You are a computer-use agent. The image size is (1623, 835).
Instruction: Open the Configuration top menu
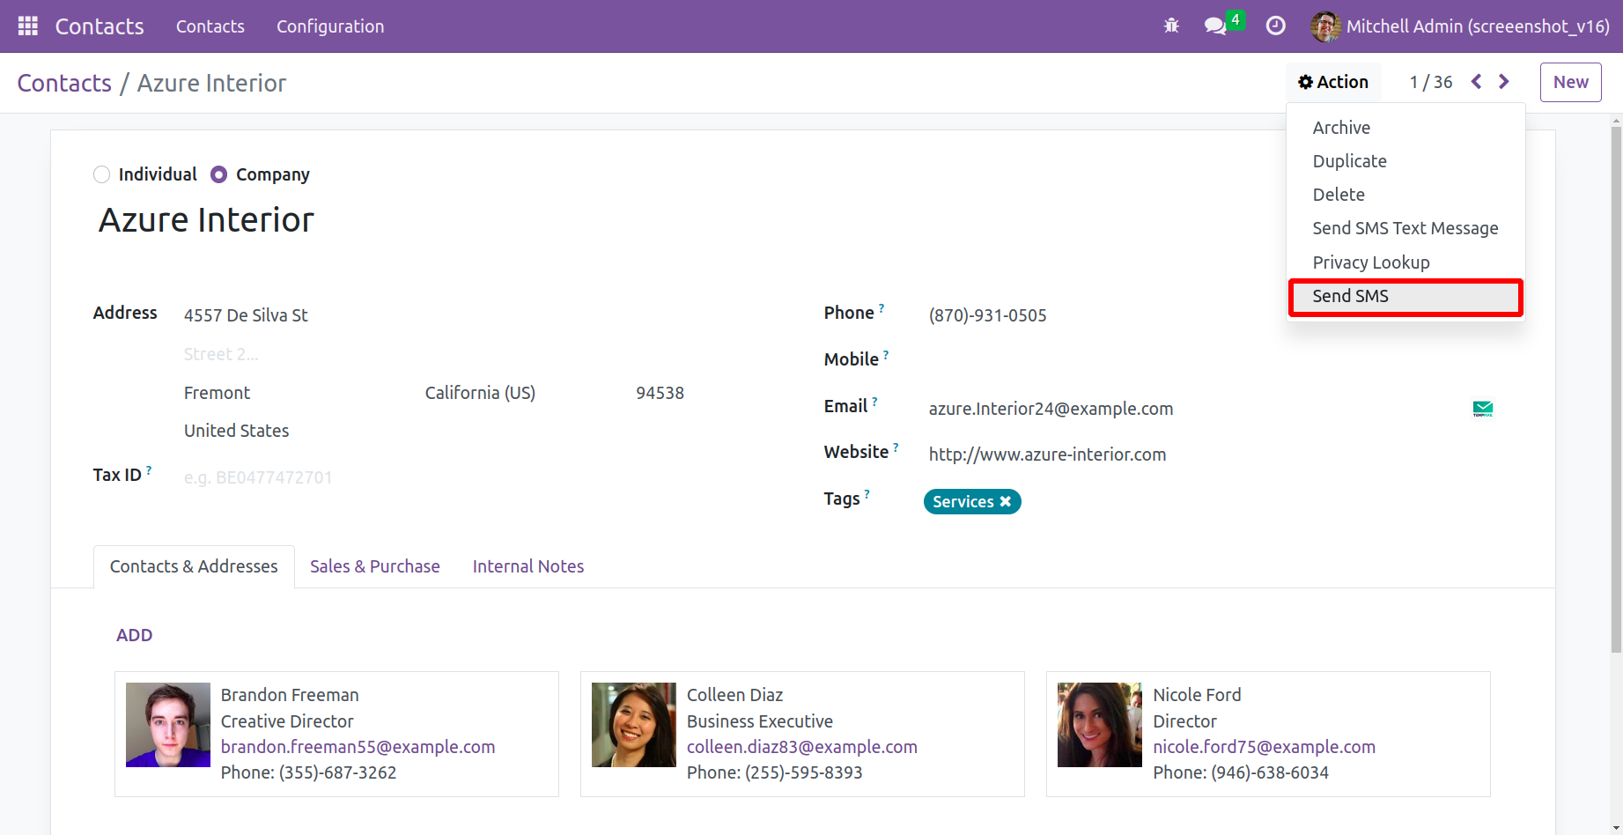pyautogui.click(x=330, y=26)
